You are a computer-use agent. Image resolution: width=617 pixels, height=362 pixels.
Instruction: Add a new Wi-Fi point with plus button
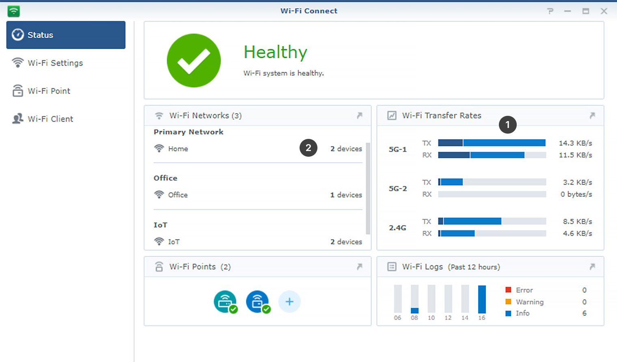pyautogui.click(x=289, y=301)
